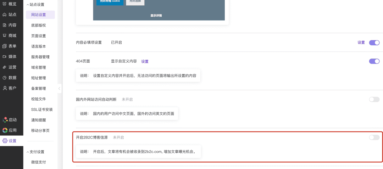The image size is (383, 169).
Task: Click the 内容 document icon
Action: 4,25
